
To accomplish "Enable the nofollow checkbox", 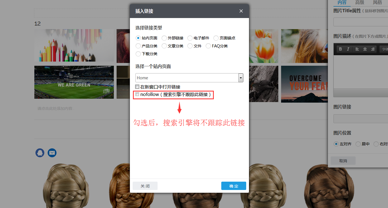I will pos(137,94).
